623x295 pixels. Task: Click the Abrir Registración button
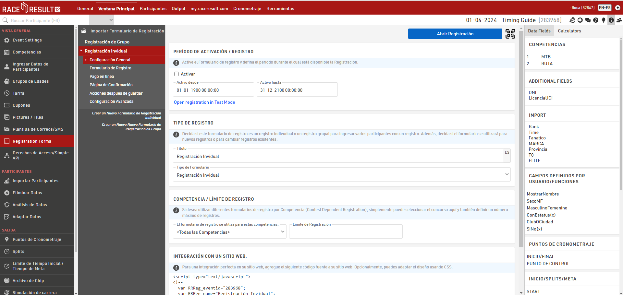[455, 34]
